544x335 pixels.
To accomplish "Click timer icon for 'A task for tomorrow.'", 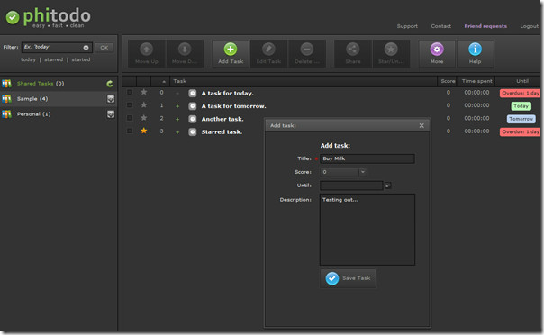I will tap(193, 105).
